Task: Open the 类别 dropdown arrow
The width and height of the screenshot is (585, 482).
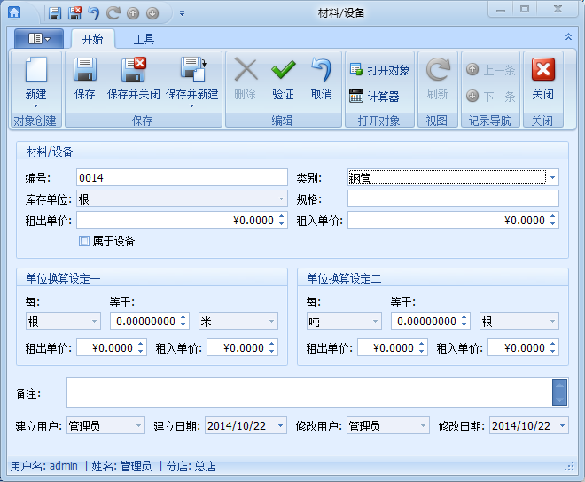Action: tap(552, 177)
